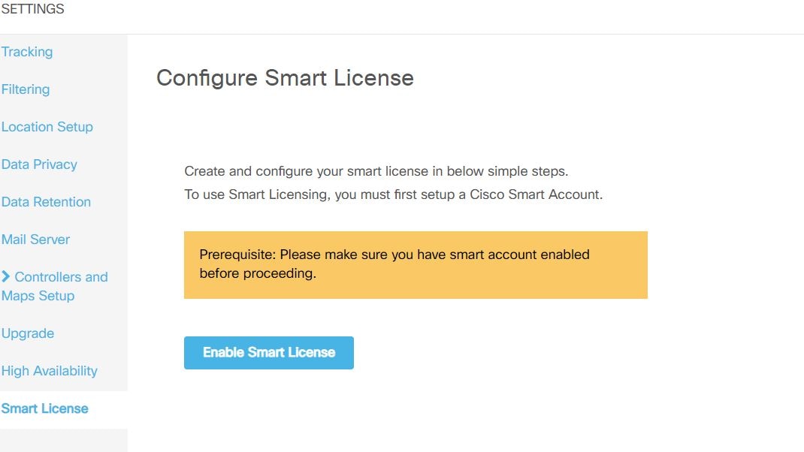
Task: Expand chevron beside Controllers and Maps Setup
Action: pos(6,277)
